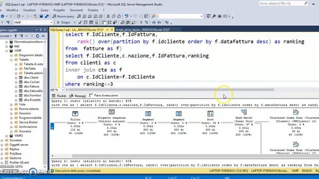Click the Hash Match operator icon
This screenshot has height=179, width=319.
[x=244, y=112]
